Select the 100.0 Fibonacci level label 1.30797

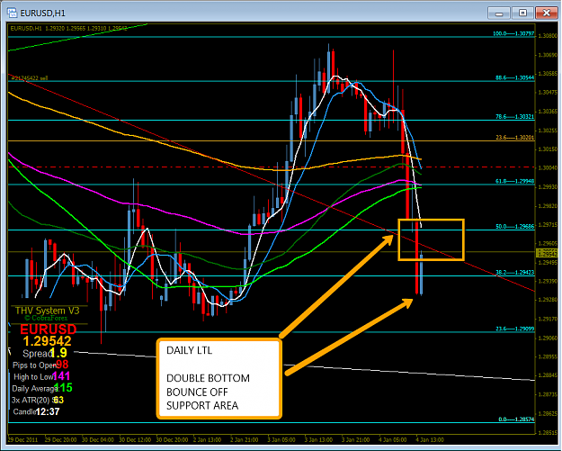point(513,33)
